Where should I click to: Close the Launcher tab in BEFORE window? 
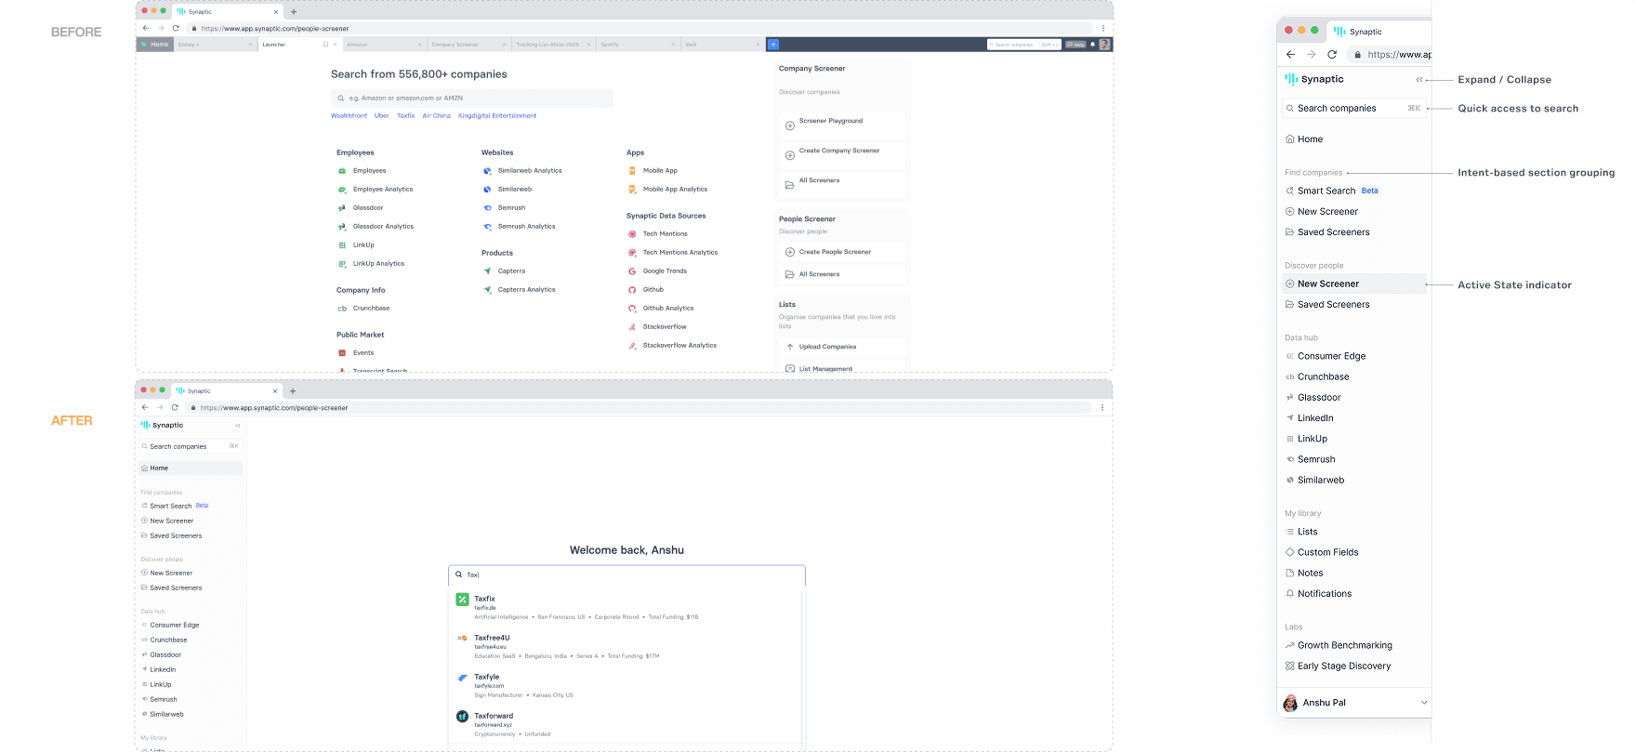click(336, 45)
